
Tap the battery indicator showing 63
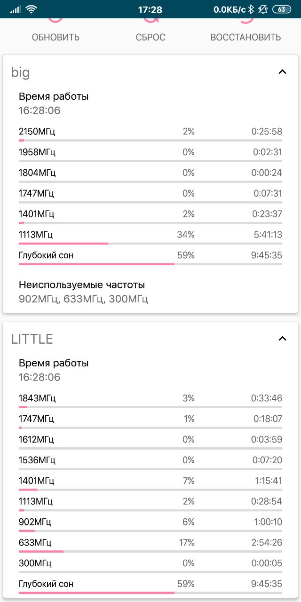(x=281, y=9)
